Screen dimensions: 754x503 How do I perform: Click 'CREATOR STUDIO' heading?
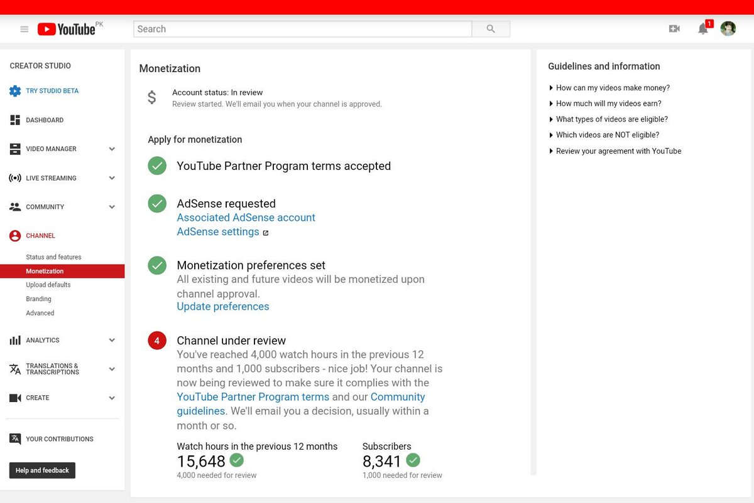tap(40, 66)
